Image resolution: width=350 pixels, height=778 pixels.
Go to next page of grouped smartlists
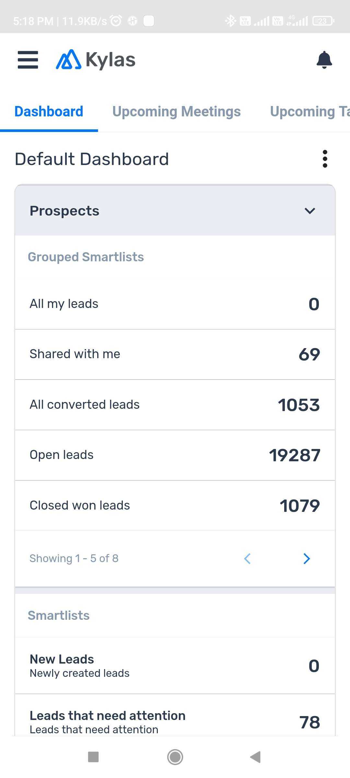click(307, 559)
